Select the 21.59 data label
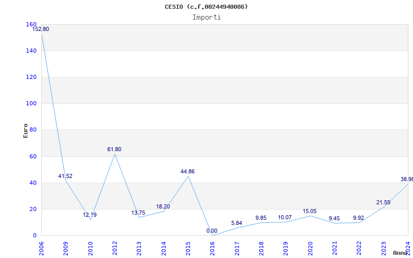Screen dimensions: 413x258 (383, 202)
